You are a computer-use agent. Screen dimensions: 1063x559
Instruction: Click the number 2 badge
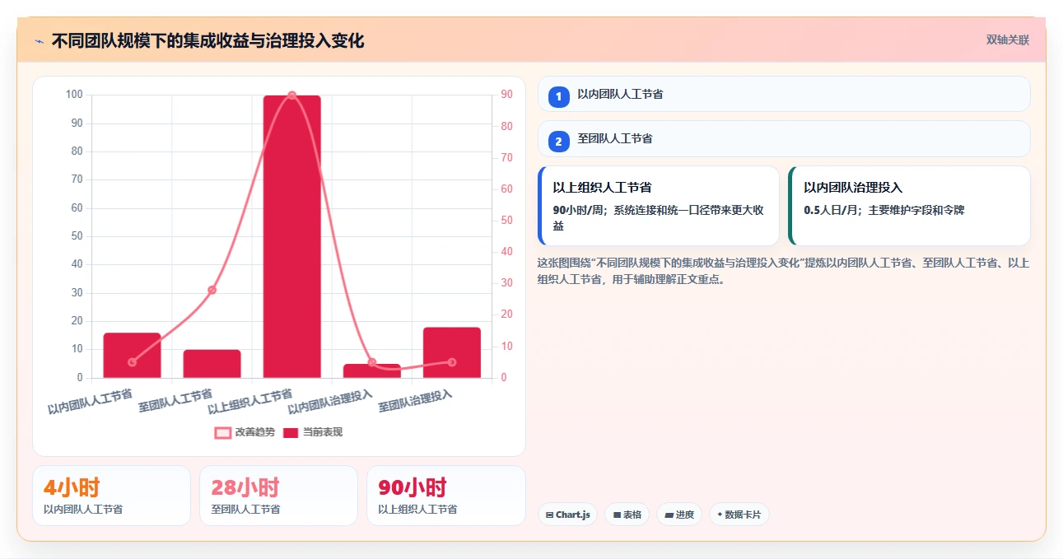(x=559, y=141)
